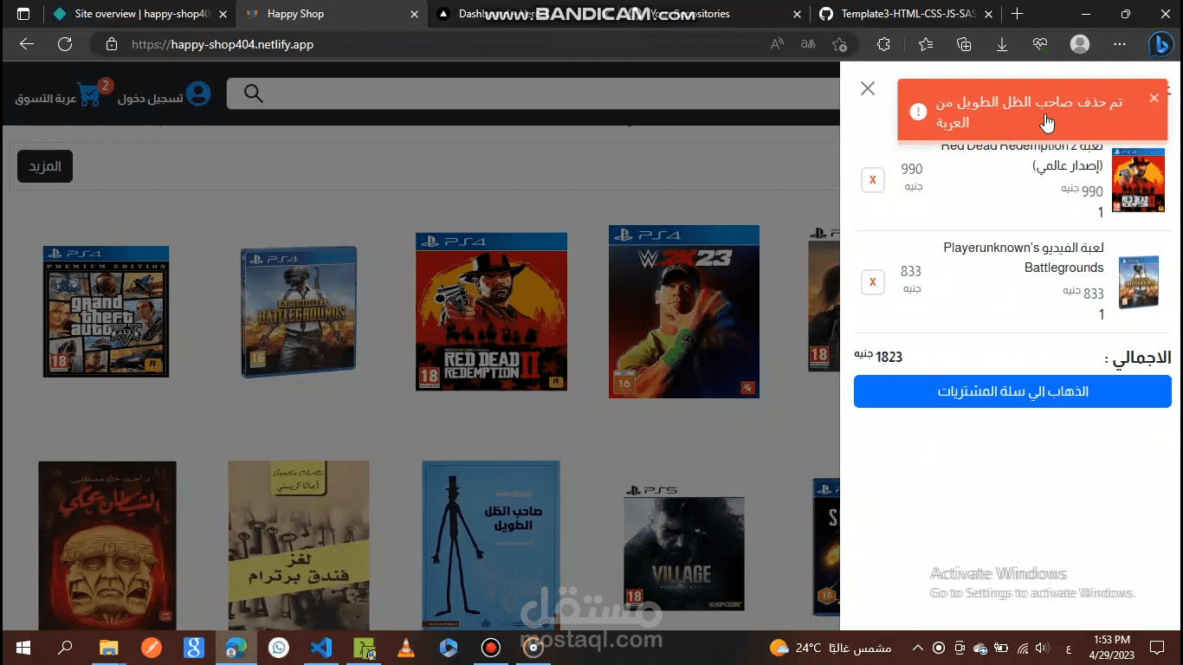Open the weather widget showing 24°C
This screenshot has width=1183, height=665.
(831, 647)
